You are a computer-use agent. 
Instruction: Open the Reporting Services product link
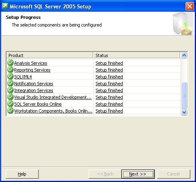pos(32,70)
